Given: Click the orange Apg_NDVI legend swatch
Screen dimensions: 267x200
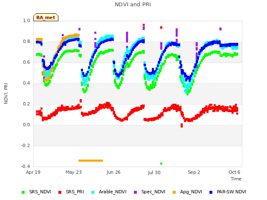Looking at the screenshot, I should tap(174, 192).
